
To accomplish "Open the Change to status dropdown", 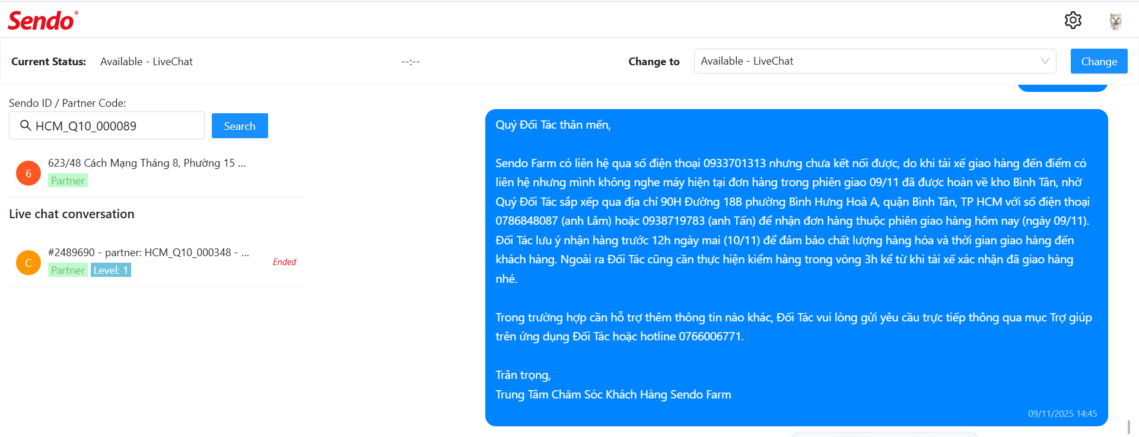I will (875, 61).
